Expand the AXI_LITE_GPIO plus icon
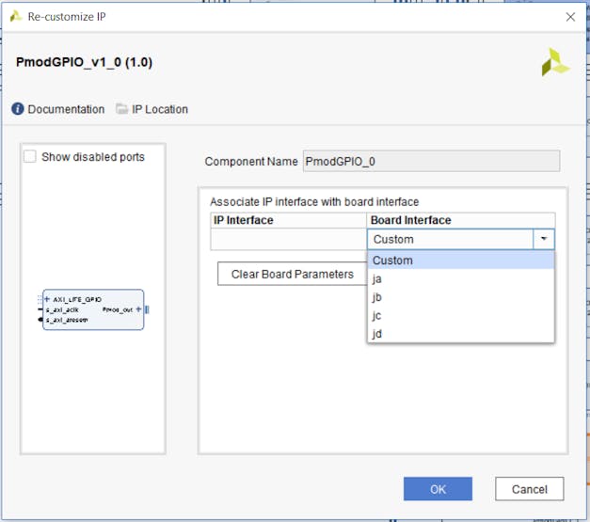590x522 pixels. pyautogui.click(x=47, y=299)
